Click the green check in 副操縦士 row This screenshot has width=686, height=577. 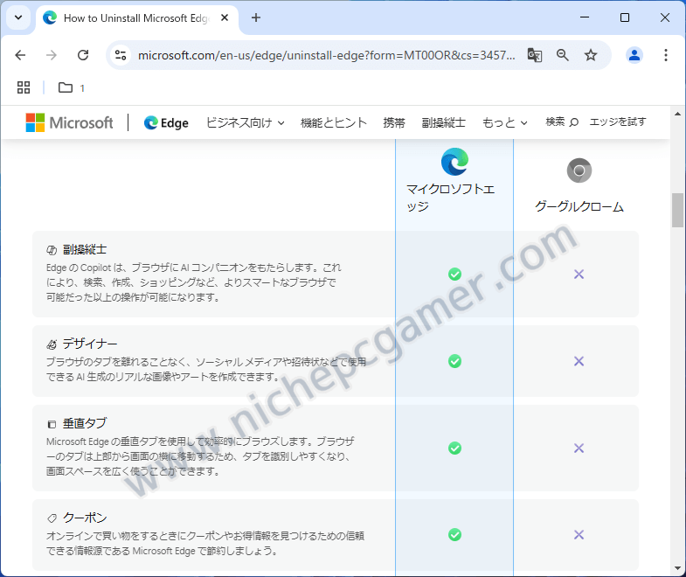point(454,274)
